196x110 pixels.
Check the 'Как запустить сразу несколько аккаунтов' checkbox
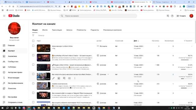coord(33,74)
